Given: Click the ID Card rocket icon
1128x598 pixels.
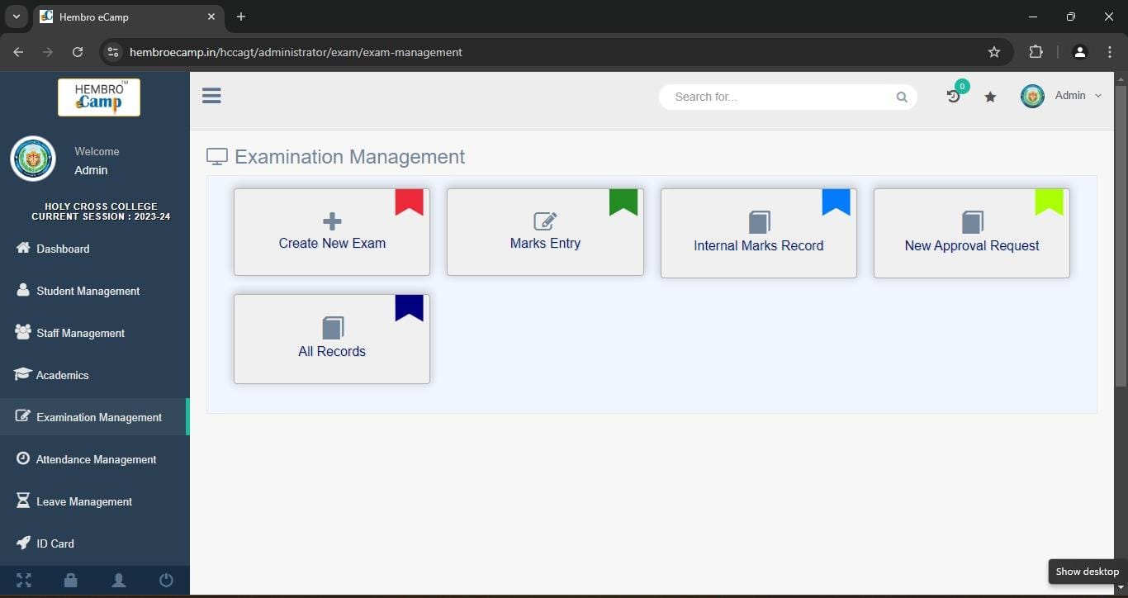Looking at the screenshot, I should tap(23, 543).
